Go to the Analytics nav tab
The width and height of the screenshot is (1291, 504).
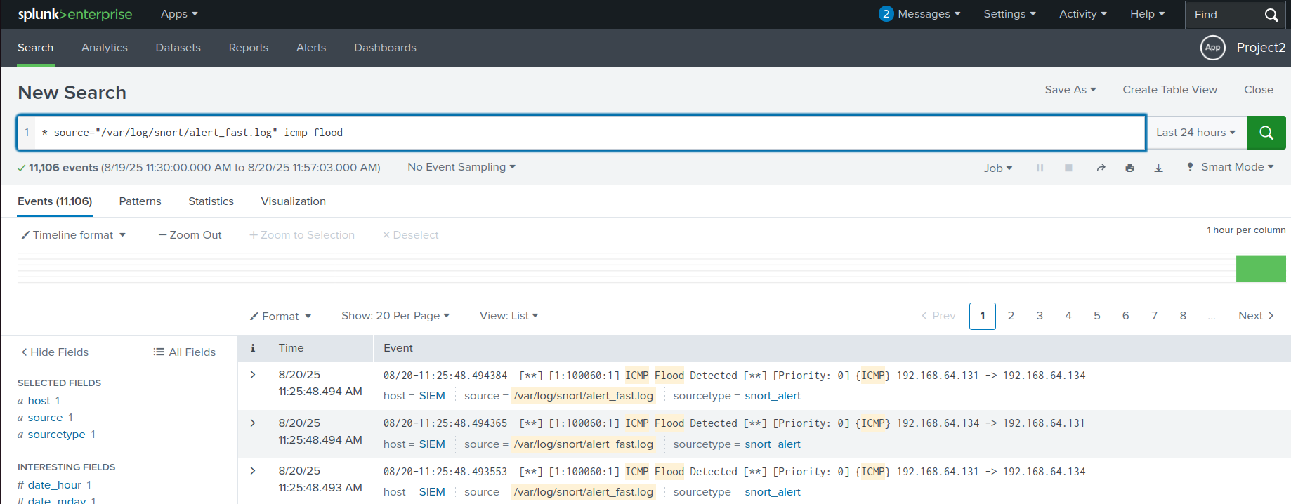coord(105,48)
